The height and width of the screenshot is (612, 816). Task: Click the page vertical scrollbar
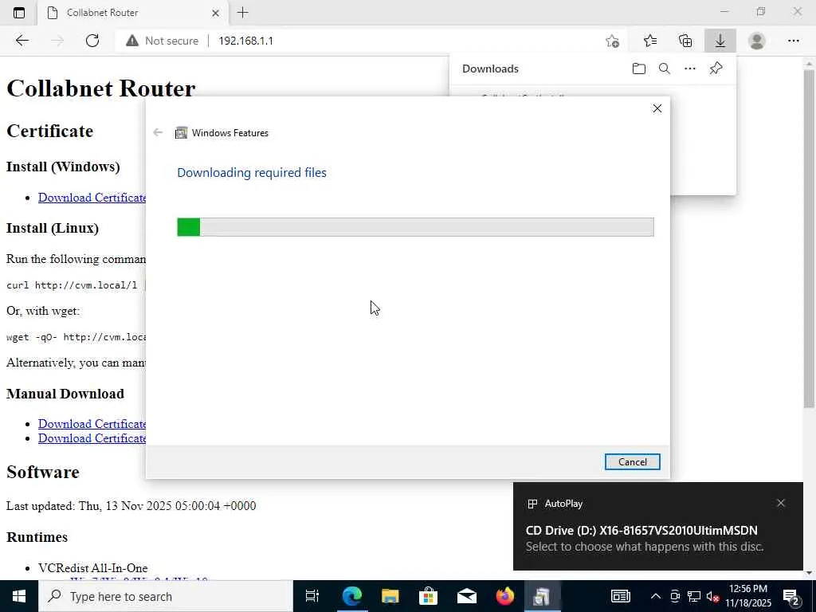point(809,238)
